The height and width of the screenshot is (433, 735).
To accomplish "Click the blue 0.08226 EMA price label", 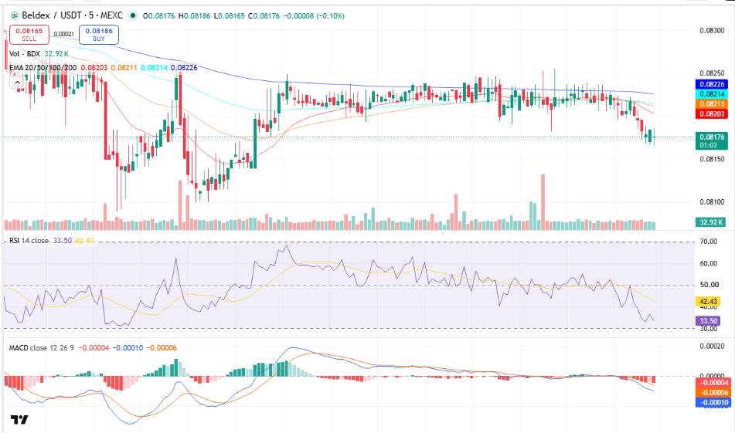I will (712, 84).
